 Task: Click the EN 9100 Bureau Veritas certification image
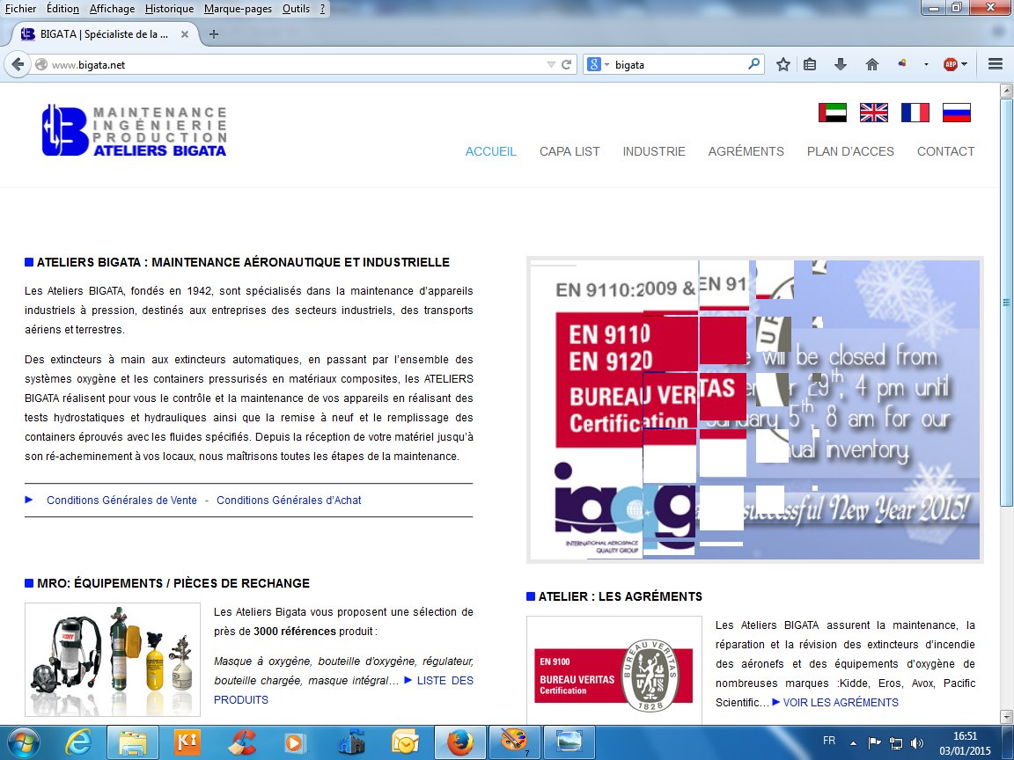point(614,671)
